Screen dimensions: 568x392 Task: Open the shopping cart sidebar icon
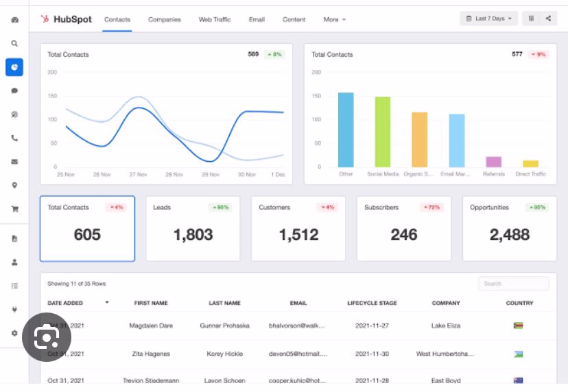[x=15, y=209]
